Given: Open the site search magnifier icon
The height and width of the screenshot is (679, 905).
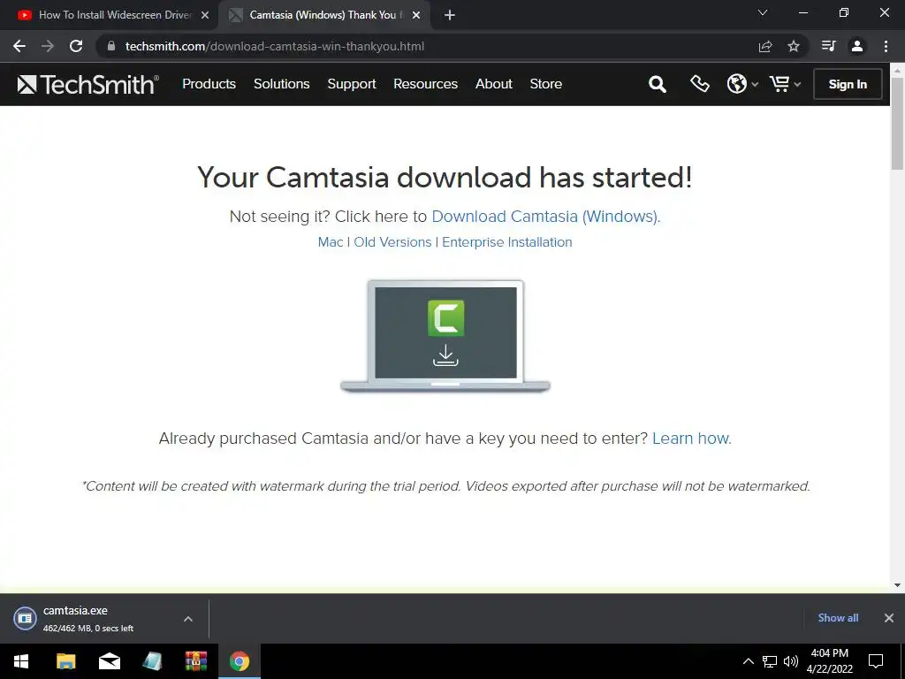Looking at the screenshot, I should click(657, 84).
